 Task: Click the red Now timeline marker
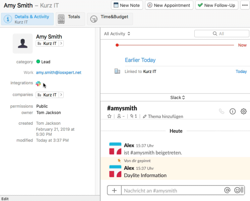(x=117, y=45)
